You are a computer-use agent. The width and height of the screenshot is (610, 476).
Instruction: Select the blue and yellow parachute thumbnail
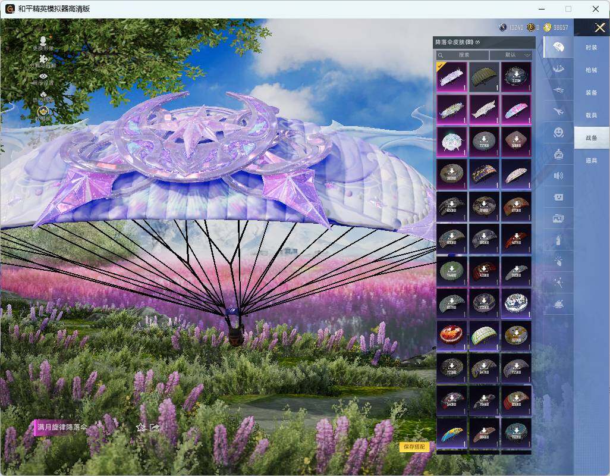tap(452, 433)
